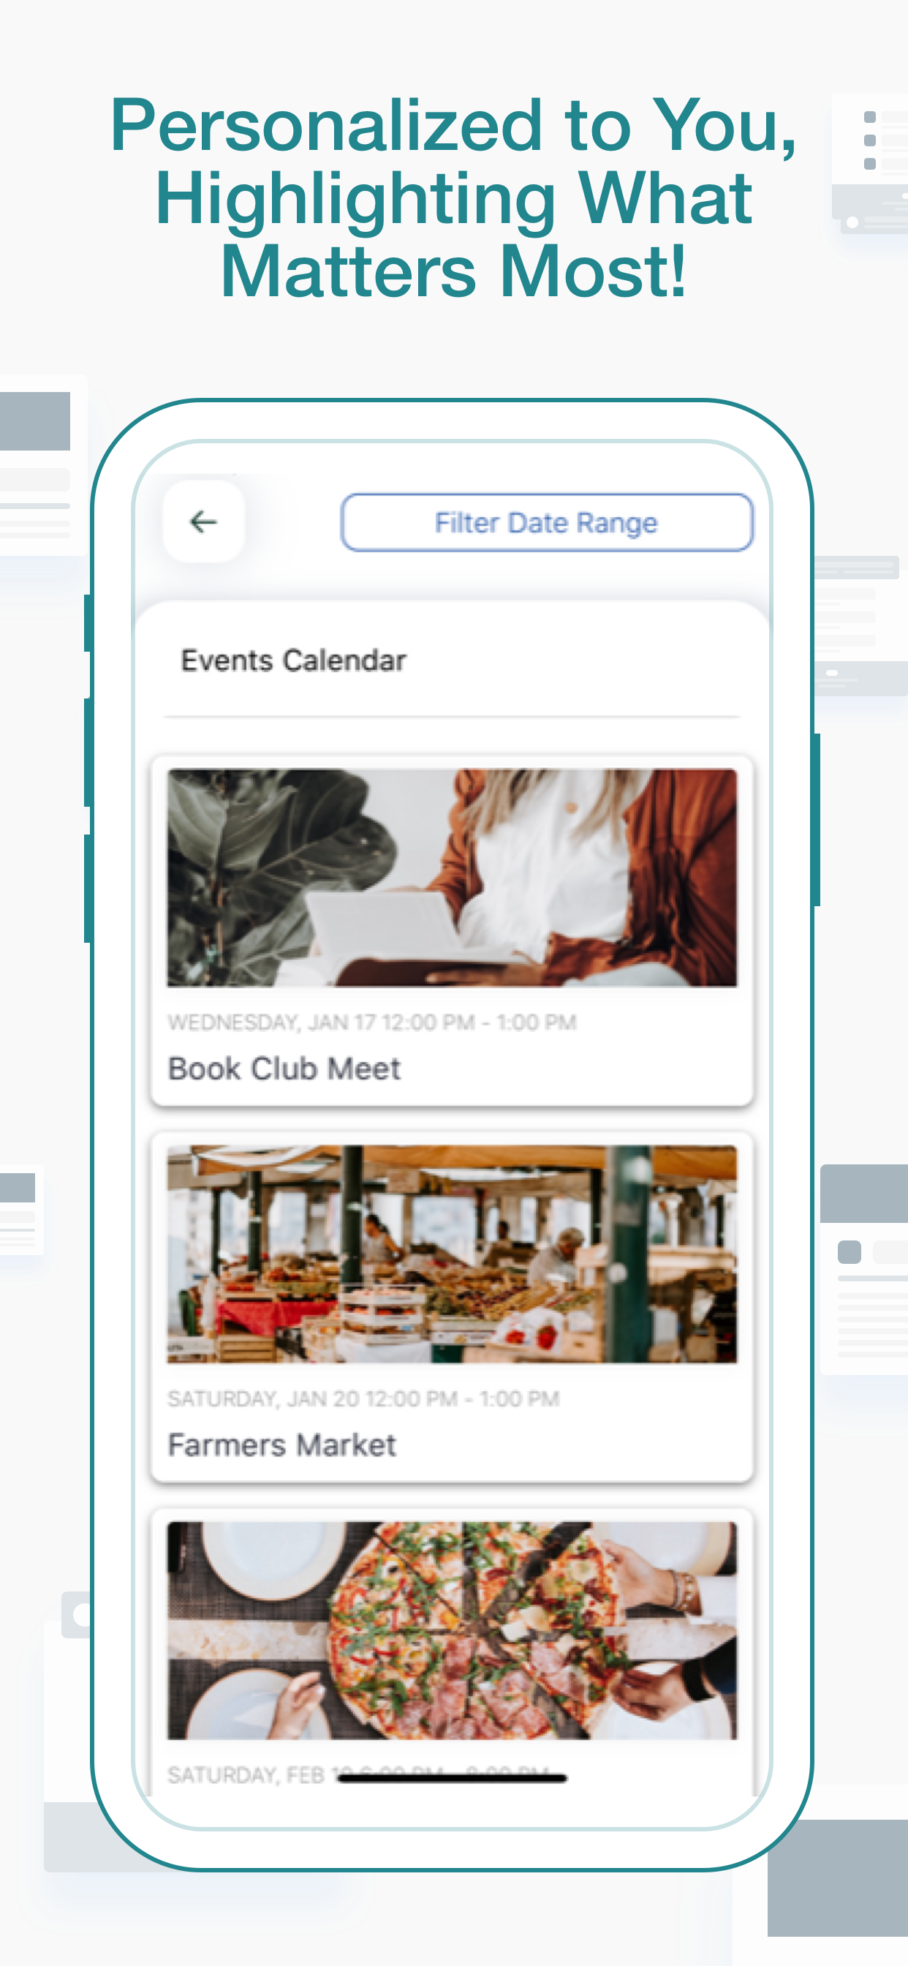The height and width of the screenshot is (1966, 908).
Task: Open the Book Club Meet photo
Action: (x=453, y=878)
